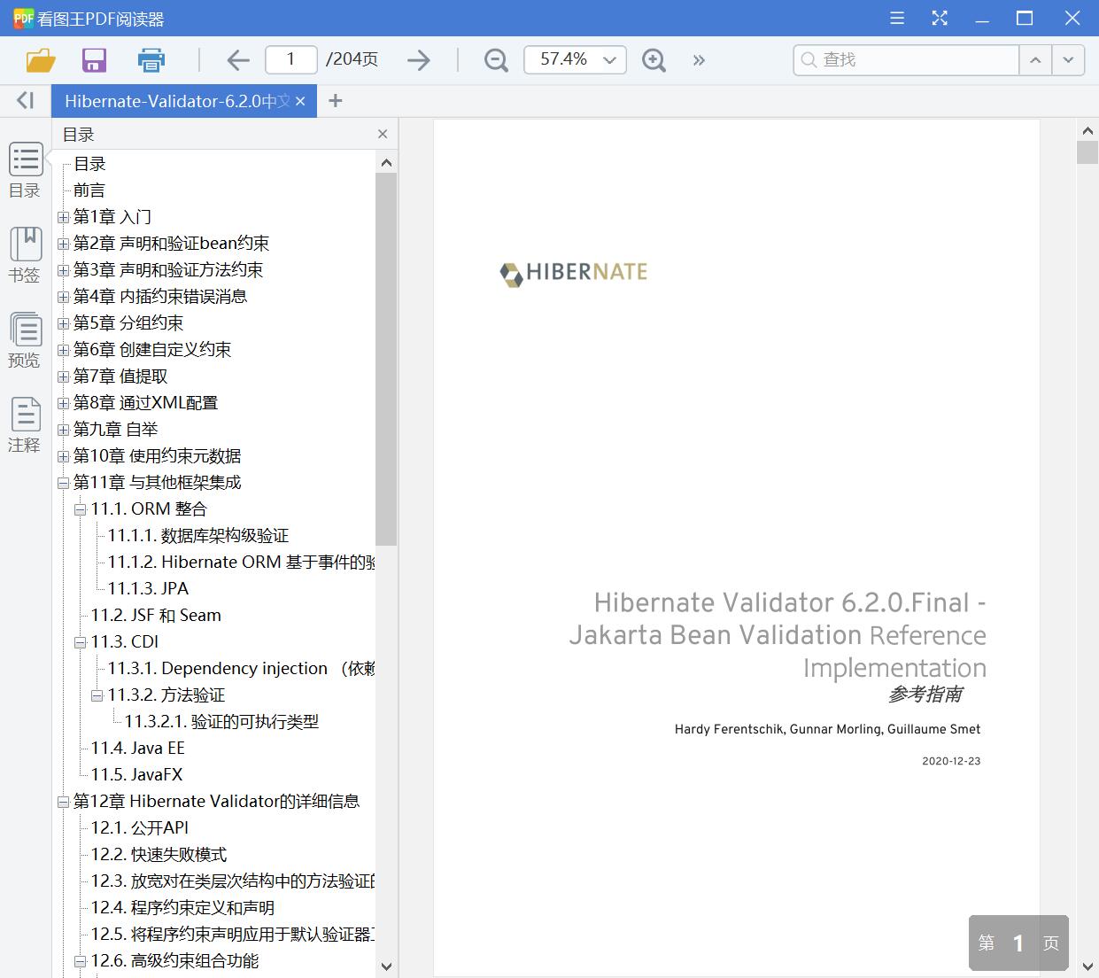Jump to 11.1.3. JPA entry
Viewport: 1099px width, 978px height.
pyautogui.click(x=148, y=589)
